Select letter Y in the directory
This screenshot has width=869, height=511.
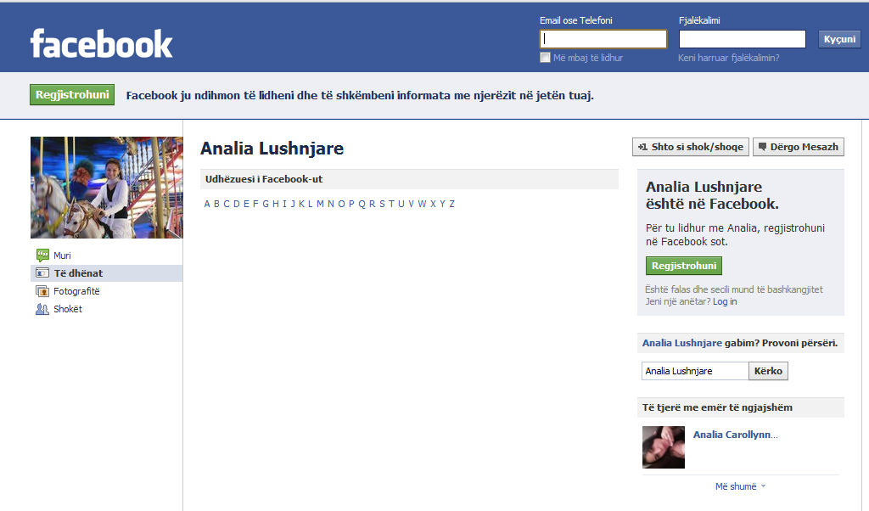tap(443, 204)
